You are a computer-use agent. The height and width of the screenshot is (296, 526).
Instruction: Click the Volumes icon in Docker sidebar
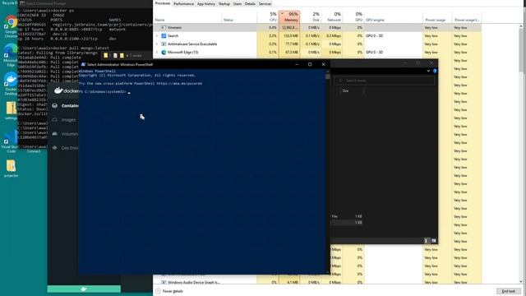click(55, 134)
